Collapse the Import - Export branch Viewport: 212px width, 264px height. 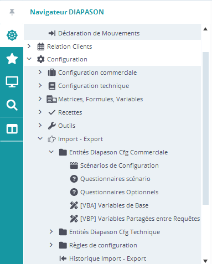point(40,138)
